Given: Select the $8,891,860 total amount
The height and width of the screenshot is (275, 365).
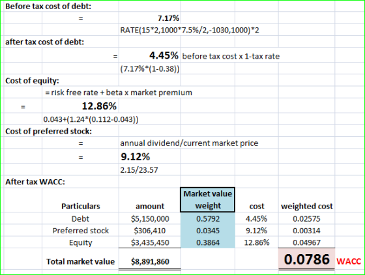Looking at the screenshot, I should [150, 262].
